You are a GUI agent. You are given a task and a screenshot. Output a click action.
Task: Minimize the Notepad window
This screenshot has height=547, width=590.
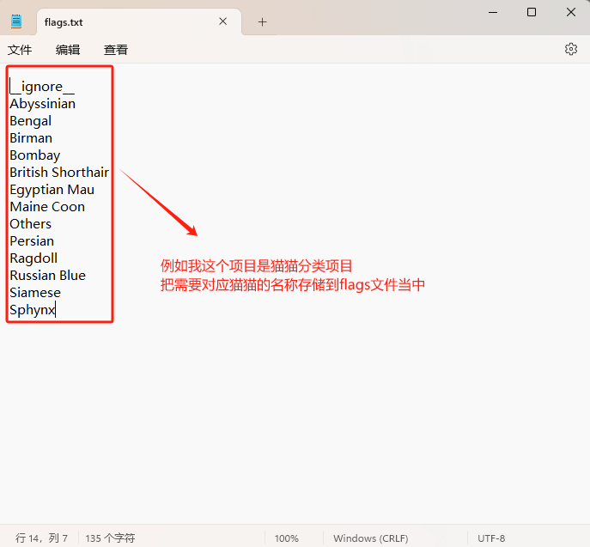click(493, 12)
